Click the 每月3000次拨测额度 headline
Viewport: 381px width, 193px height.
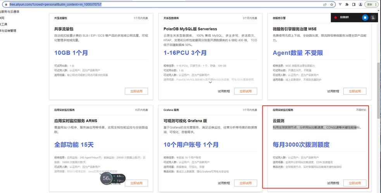coord(301,145)
